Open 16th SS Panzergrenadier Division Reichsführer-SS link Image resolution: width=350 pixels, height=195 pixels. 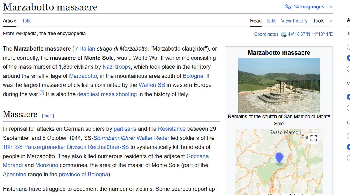66,147
